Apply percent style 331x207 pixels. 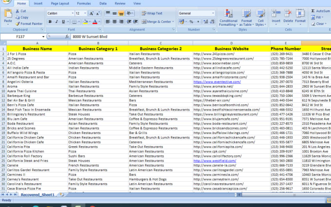click(x=191, y=21)
